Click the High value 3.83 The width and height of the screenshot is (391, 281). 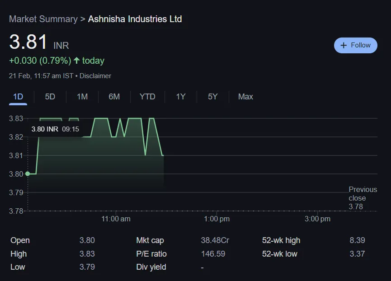click(87, 254)
